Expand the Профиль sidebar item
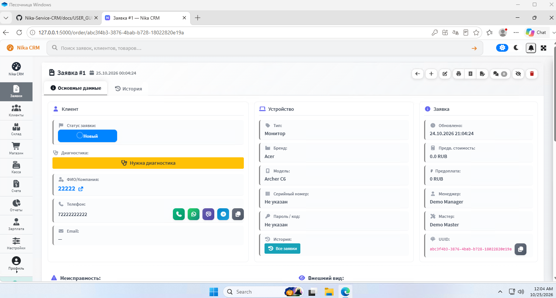Viewport: 556px width, 298px height. click(x=16, y=264)
